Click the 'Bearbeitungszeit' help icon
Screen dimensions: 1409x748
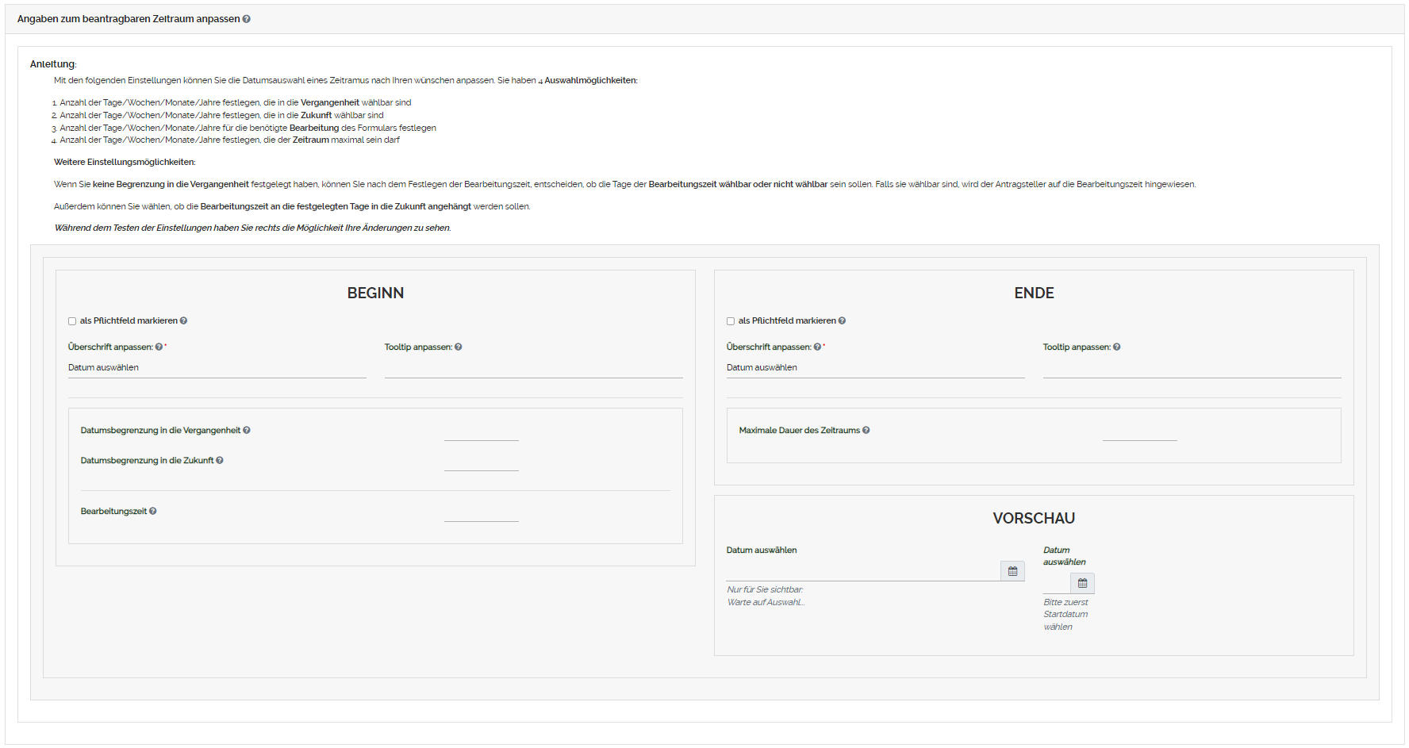153,512
